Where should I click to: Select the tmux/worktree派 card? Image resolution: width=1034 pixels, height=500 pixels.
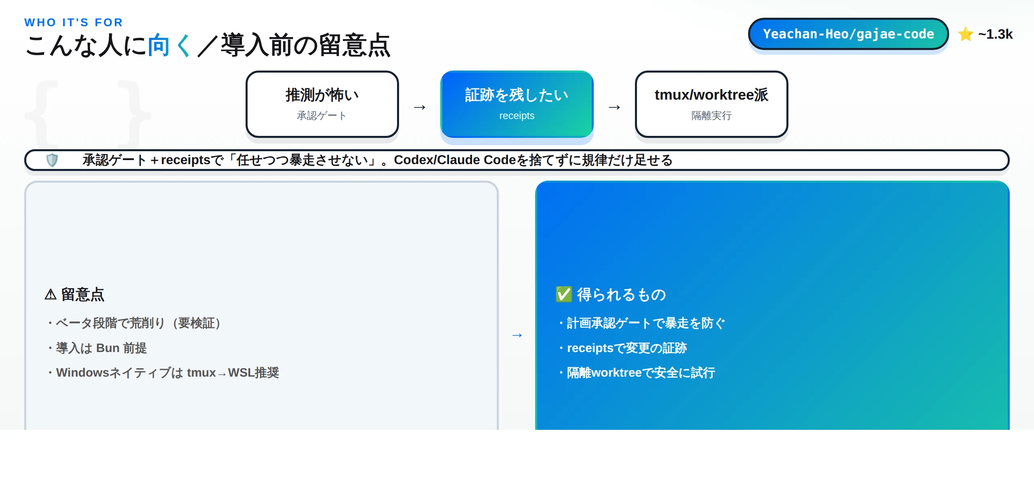[x=711, y=104]
